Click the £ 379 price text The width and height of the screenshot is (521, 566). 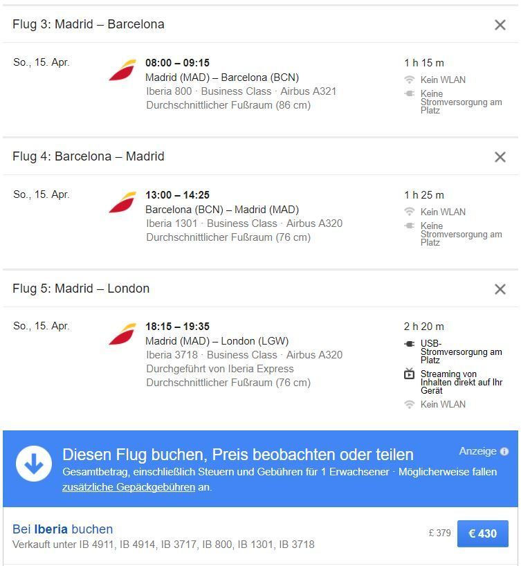439,533
